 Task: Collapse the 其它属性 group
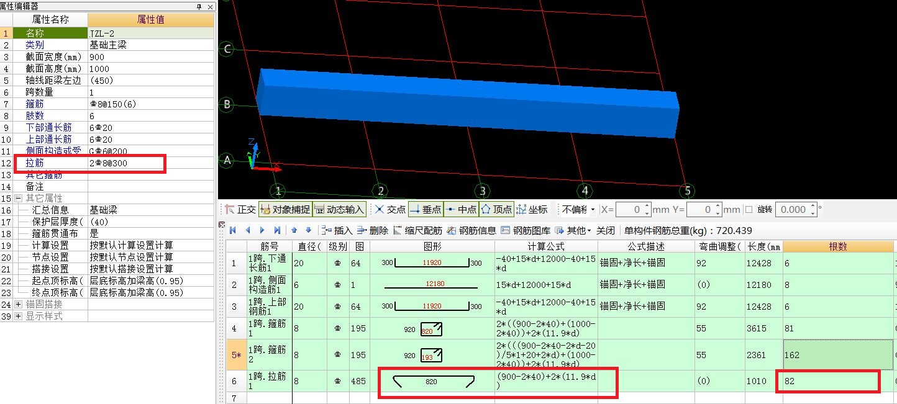pyautogui.click(x=18, y=198)
